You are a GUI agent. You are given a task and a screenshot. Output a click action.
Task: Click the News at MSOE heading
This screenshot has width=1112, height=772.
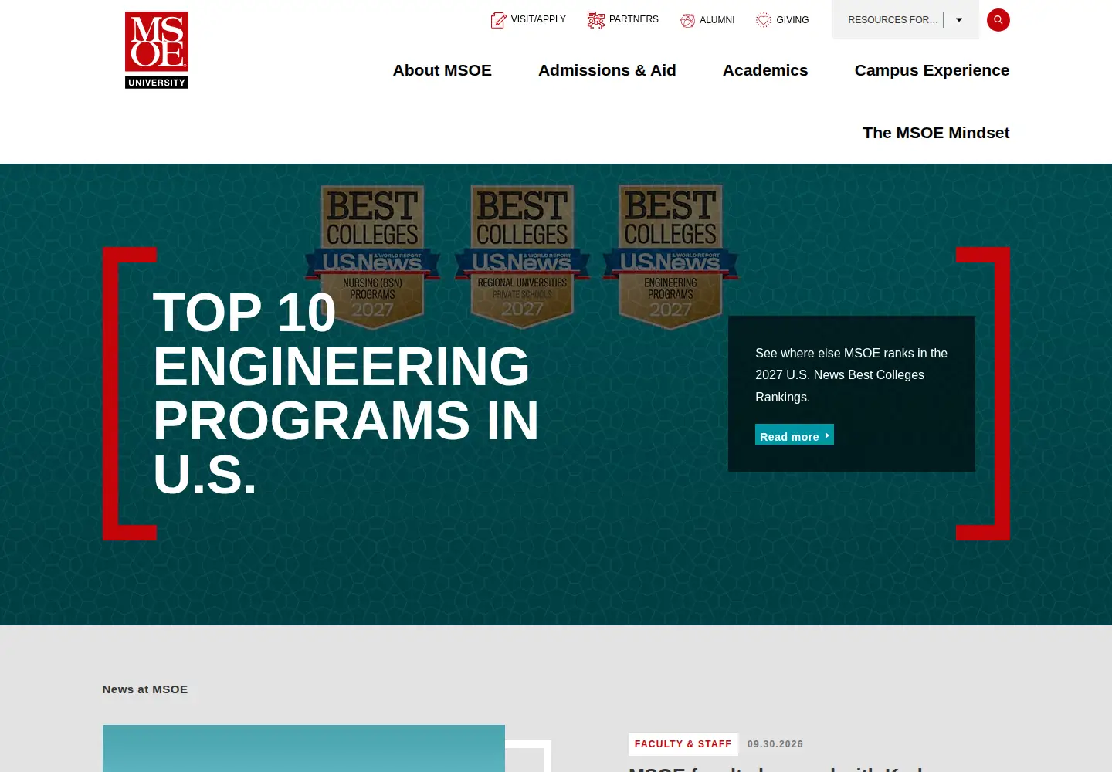tap(145, 689)
